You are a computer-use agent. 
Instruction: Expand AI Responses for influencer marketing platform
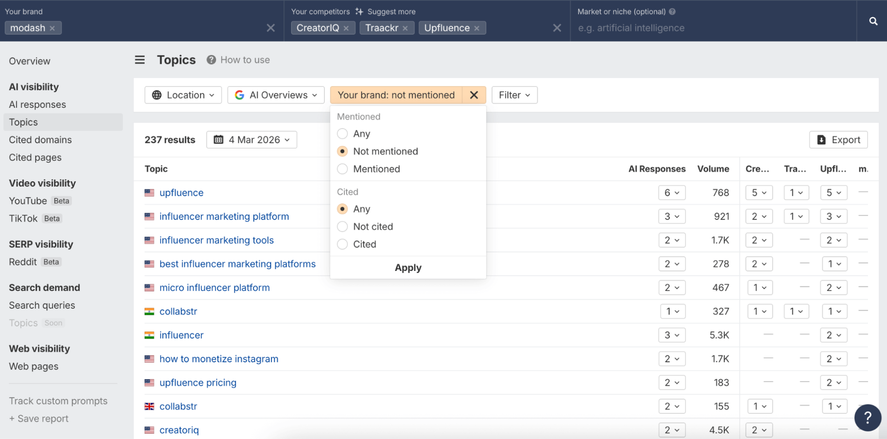pyautogui.click(x=672, y=216)
